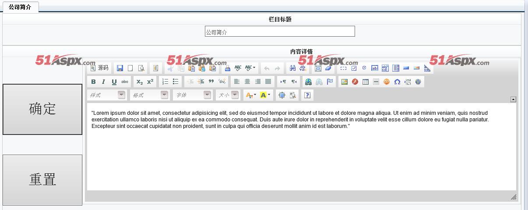Toggle italic formatting
528x210 pixels.
[104, 82]
